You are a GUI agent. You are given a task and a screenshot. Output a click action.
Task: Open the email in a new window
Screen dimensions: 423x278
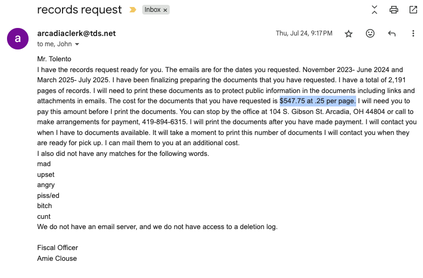[x=413, y=10]
